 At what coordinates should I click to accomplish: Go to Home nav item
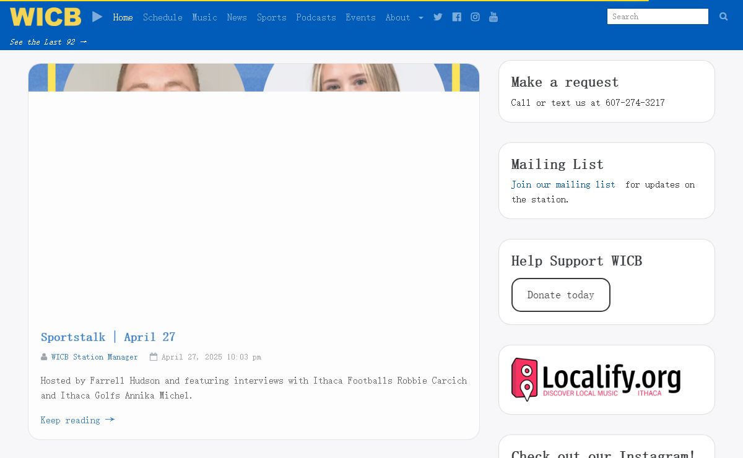pos(123,17)
